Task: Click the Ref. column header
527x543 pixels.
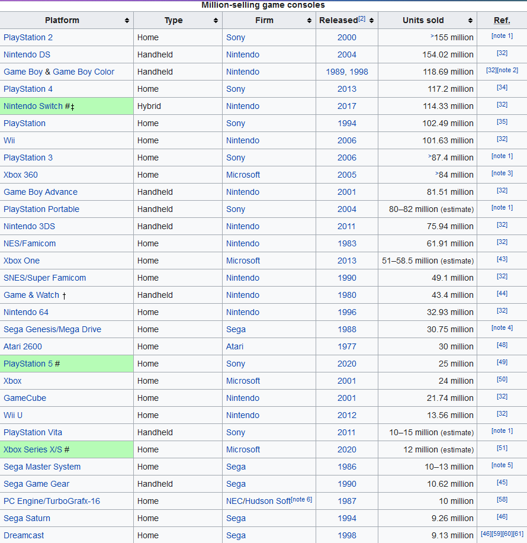Action: pyautogui.click(x=502, y=21)
